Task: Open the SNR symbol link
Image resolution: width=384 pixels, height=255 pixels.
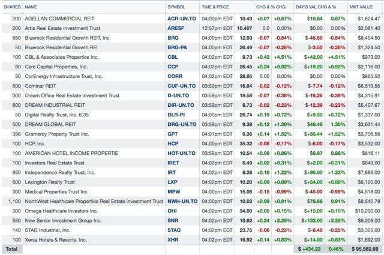Action: (173, 220)
